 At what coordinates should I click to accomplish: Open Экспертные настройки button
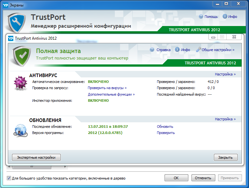(36, 157)
